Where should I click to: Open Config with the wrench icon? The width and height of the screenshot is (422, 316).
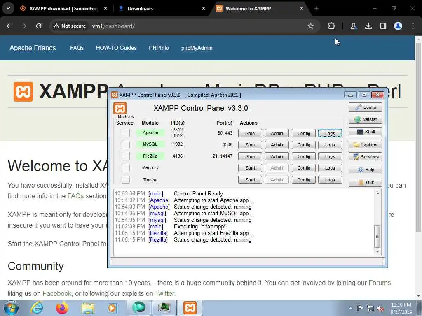365,107
